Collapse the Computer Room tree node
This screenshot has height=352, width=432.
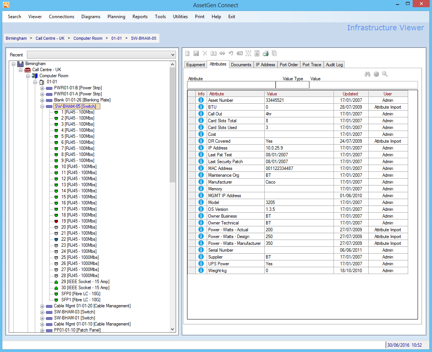(x=28, y=76)
